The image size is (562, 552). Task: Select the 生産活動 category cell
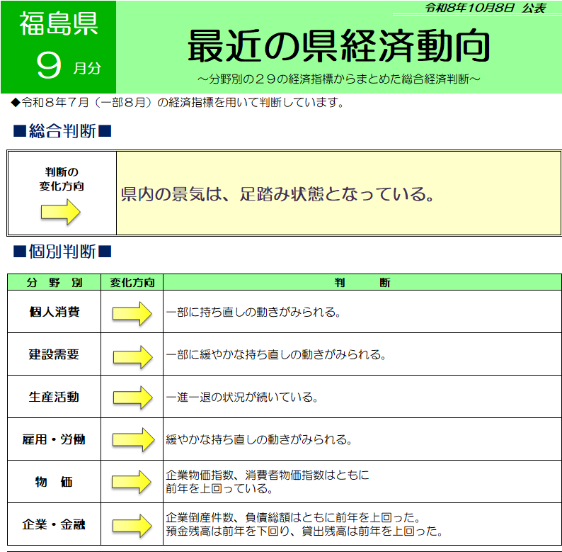click(x=54, y=397)
